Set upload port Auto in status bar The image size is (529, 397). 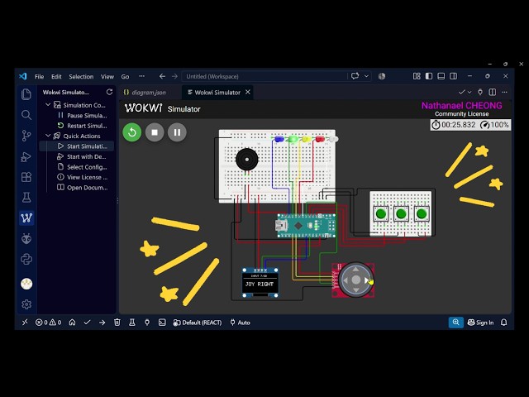tap(240, 323)
